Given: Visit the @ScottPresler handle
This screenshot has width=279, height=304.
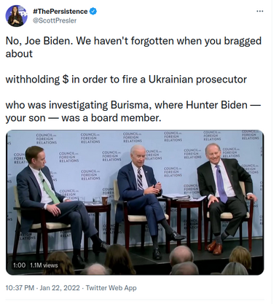Looking at the screenshot, I should 55,20.
